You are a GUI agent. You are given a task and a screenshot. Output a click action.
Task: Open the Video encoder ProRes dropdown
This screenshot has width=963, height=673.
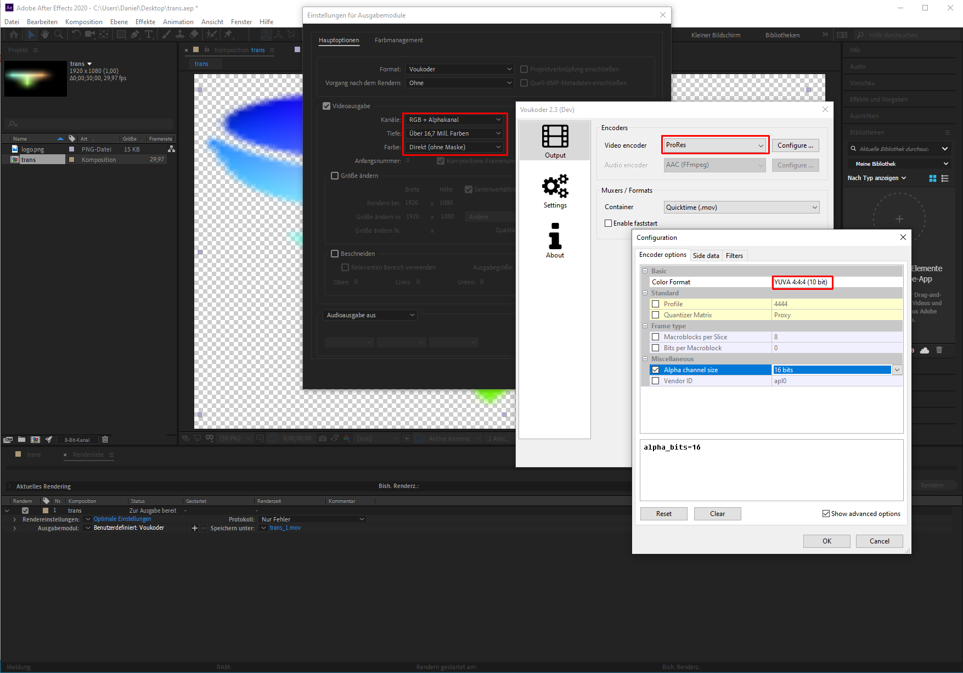pyautogui.click(x=714, y=145)
